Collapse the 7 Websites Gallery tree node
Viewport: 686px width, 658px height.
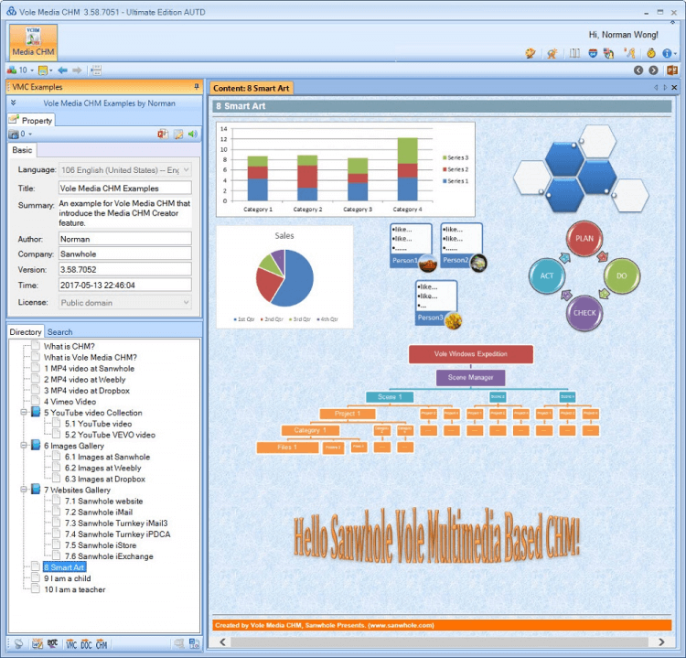[x=24, y=490]
